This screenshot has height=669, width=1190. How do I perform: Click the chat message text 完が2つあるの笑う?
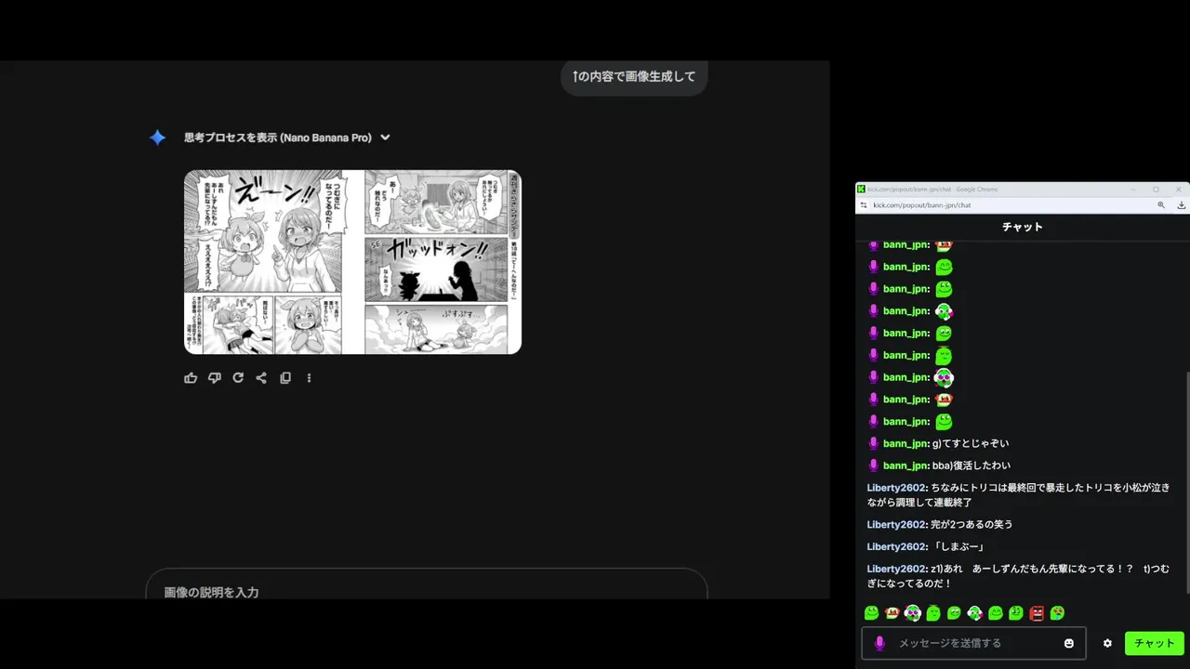click(x=972, y=524)
